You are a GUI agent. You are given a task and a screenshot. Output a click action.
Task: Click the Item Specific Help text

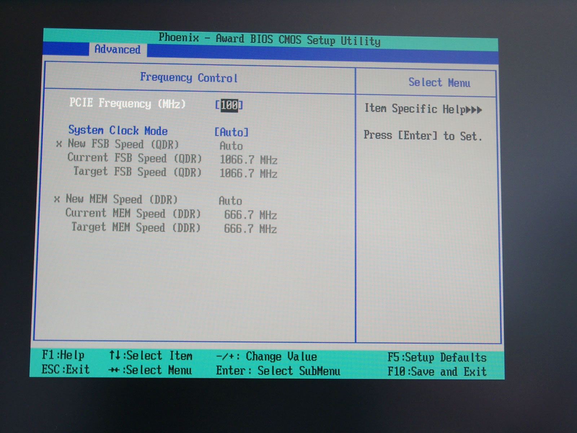[415, 109]
